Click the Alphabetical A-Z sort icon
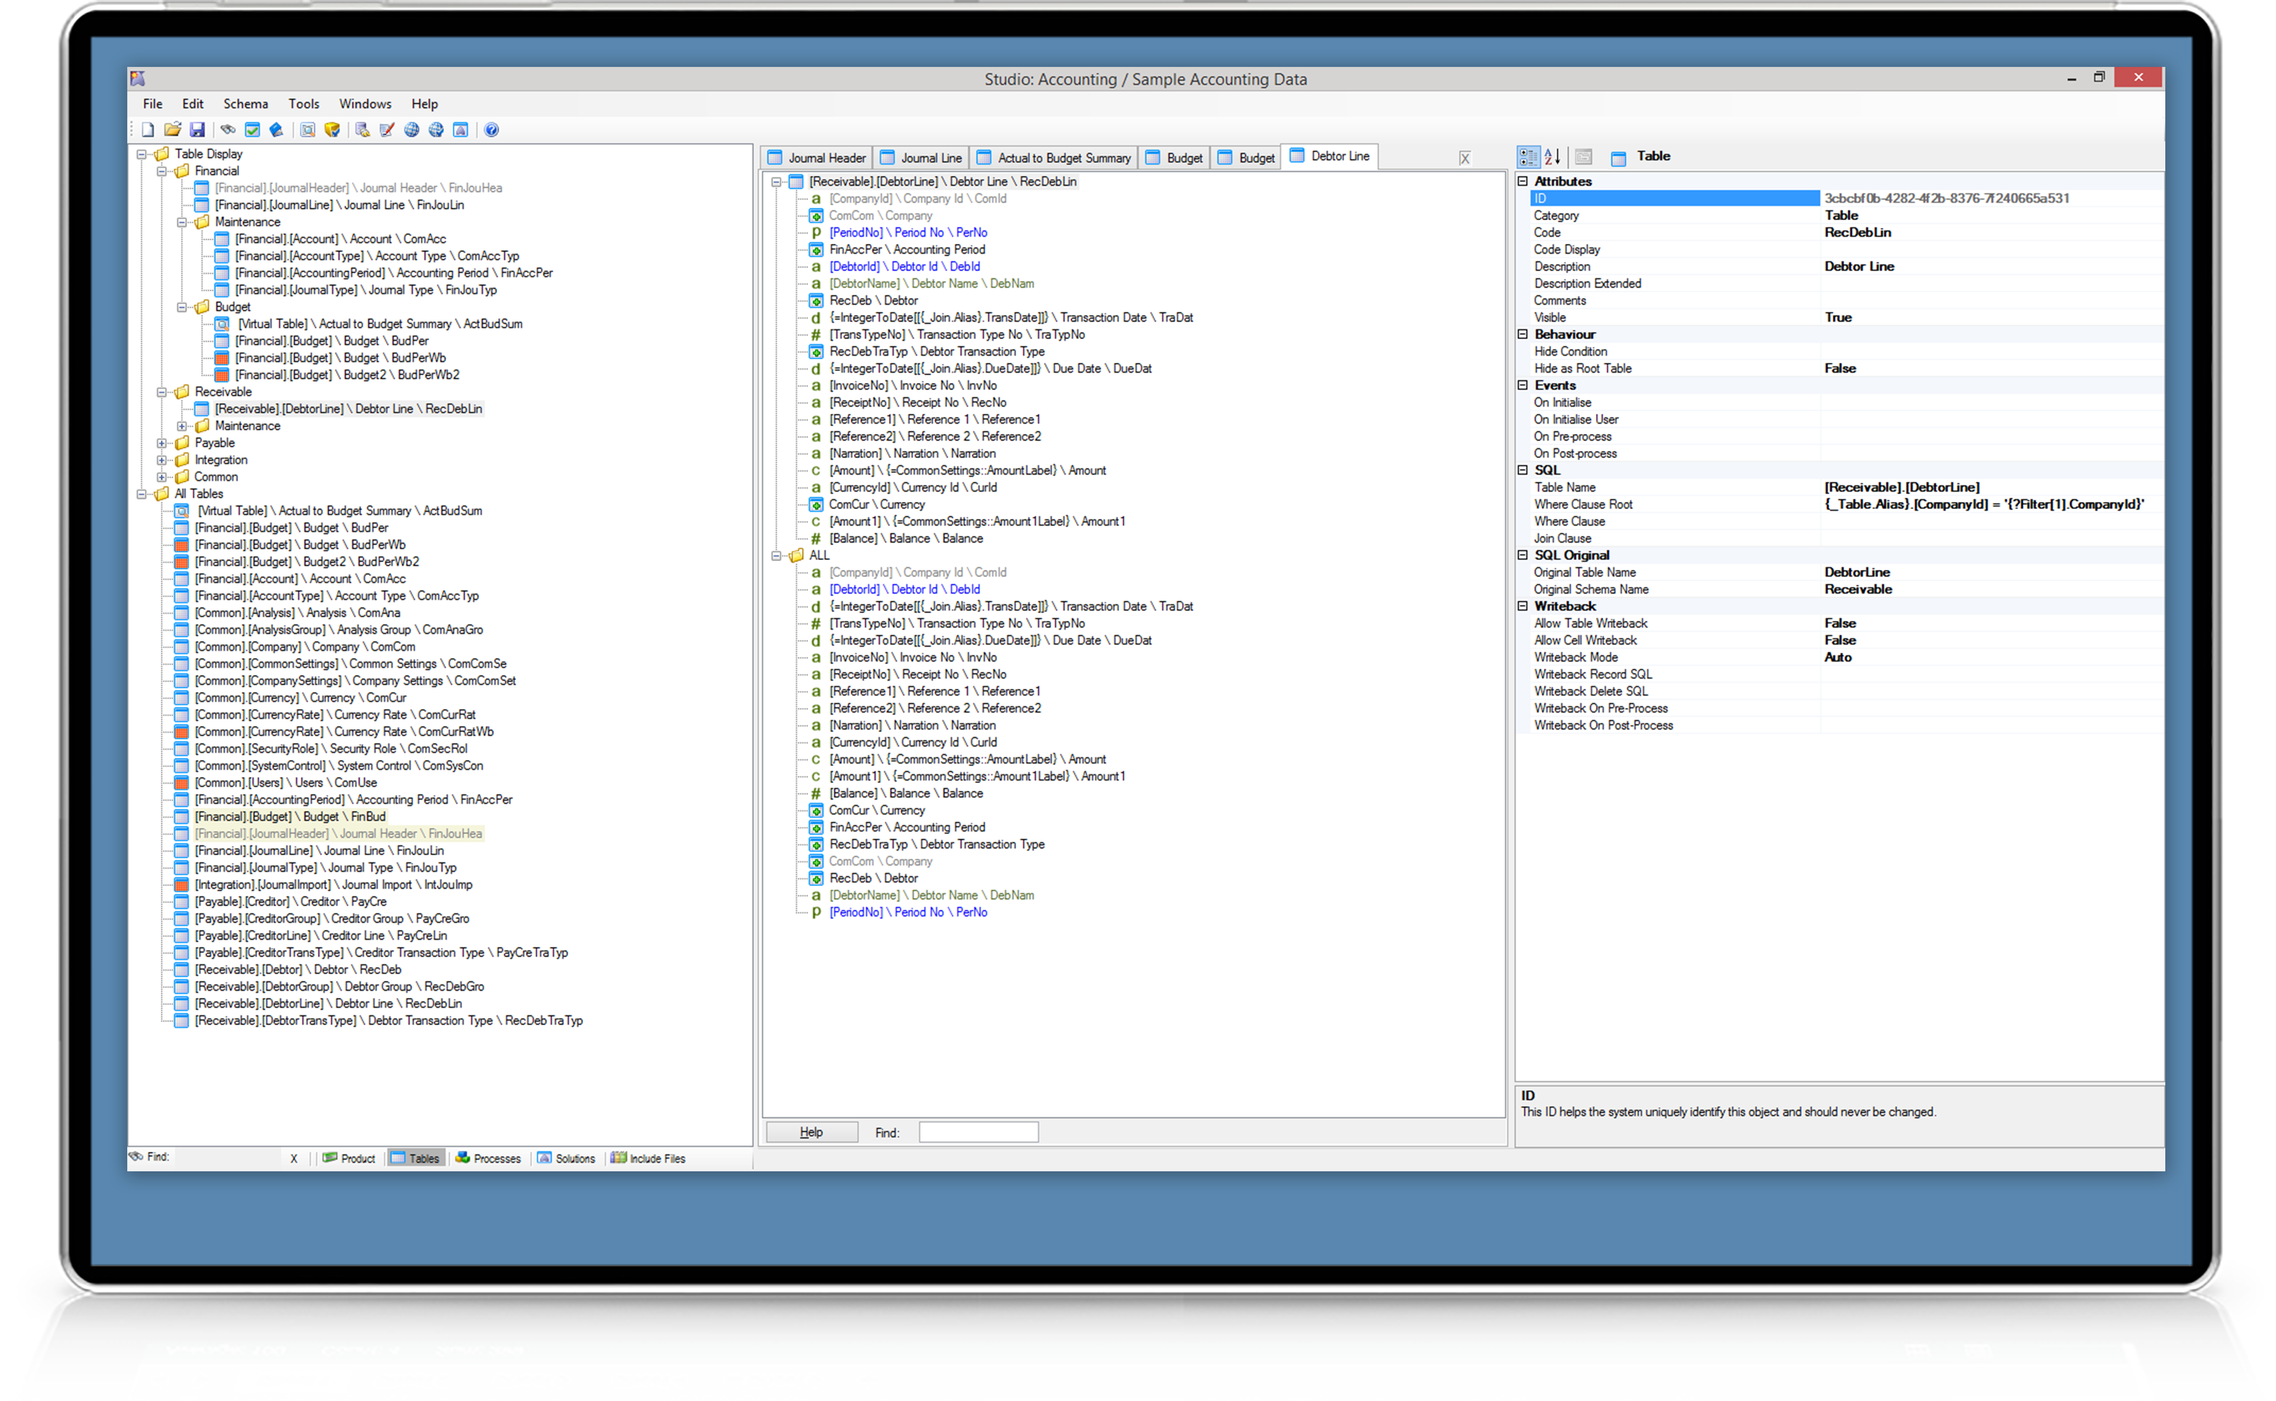 [1553, 157]
